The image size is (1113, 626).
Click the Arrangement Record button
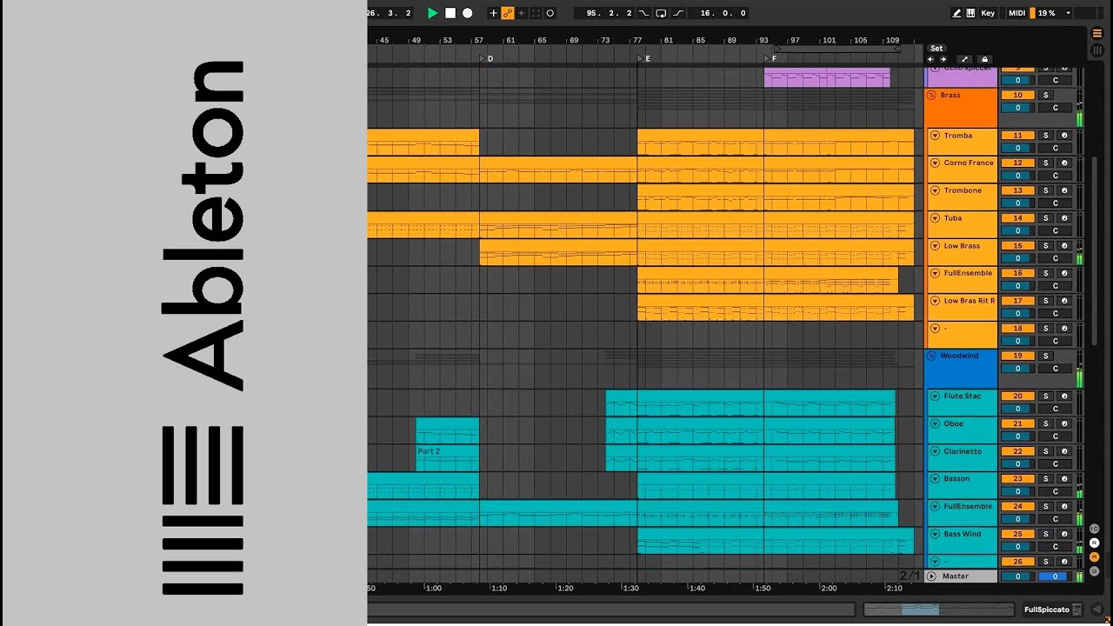click(x=468, y=13)
